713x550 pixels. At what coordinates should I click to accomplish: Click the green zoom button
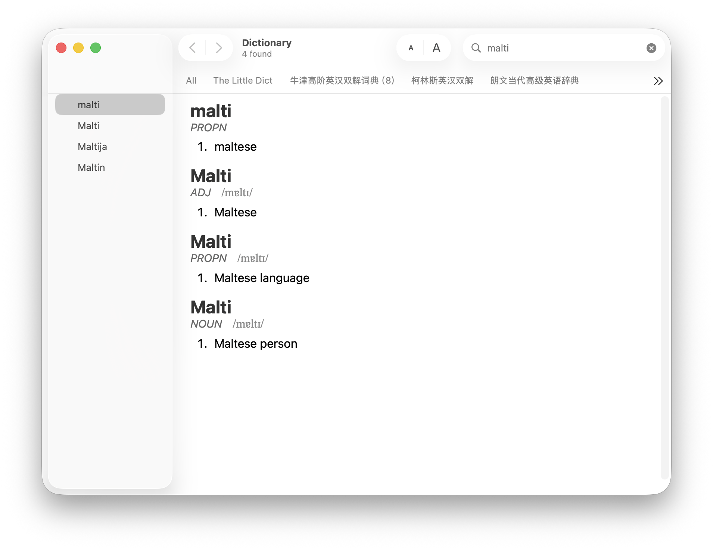[x=95, y=48]
